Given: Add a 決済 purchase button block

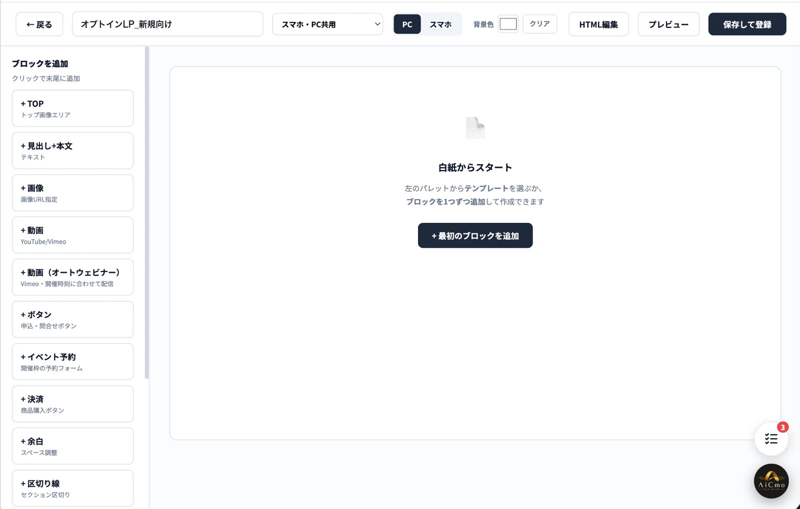Looking at the screenshot, I should (x=72, y=404).
